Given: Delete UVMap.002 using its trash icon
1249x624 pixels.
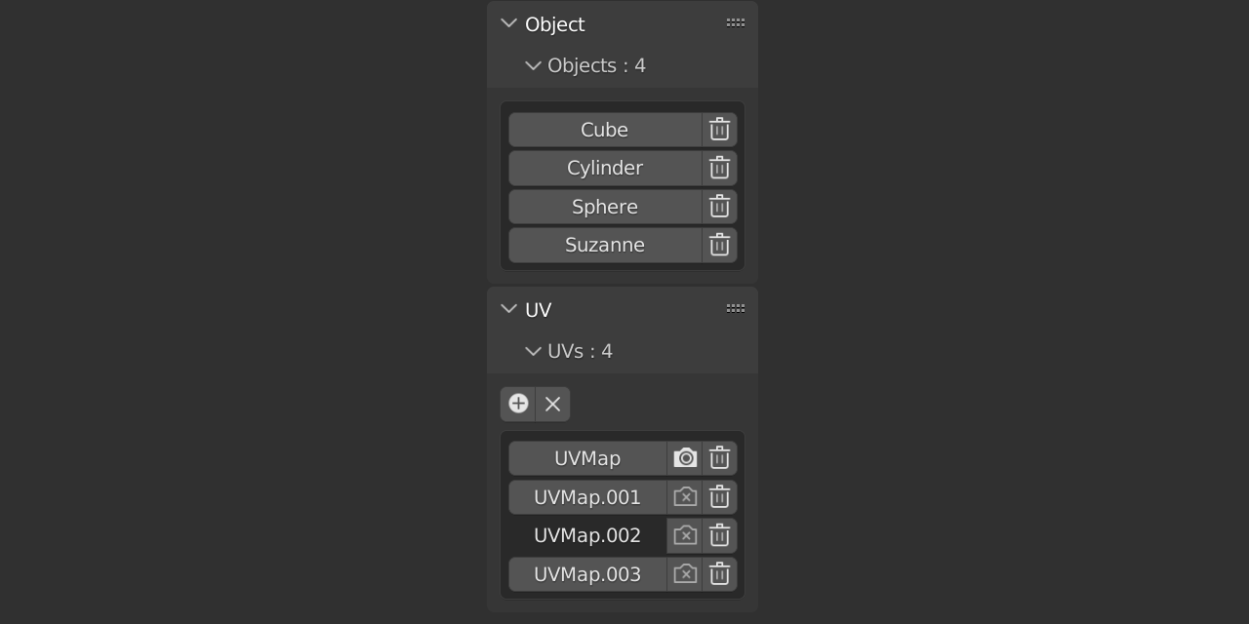Looking at the screenshot, I should pos(719,534).
